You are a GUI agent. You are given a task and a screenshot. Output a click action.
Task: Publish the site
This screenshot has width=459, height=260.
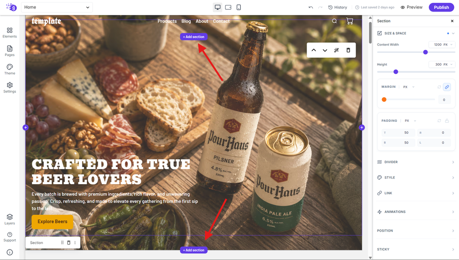[441, 7]
